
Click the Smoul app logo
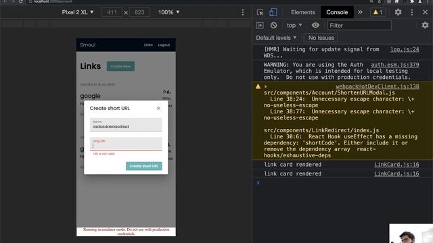point(88,45)
